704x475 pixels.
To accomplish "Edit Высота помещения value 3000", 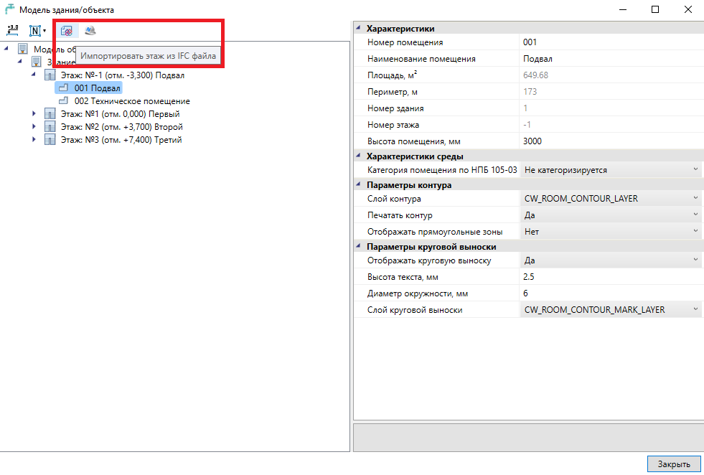I will pyautogui.click(x=611, y=141).
